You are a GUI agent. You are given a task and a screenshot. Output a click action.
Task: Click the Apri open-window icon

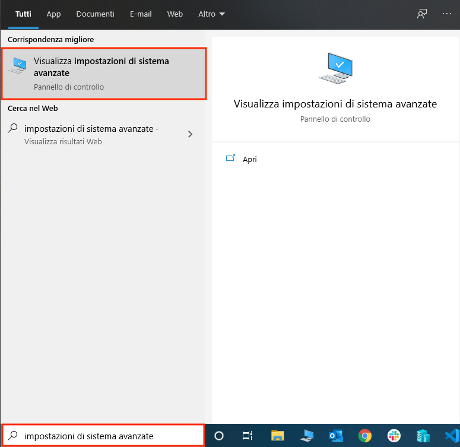point(230,158)
